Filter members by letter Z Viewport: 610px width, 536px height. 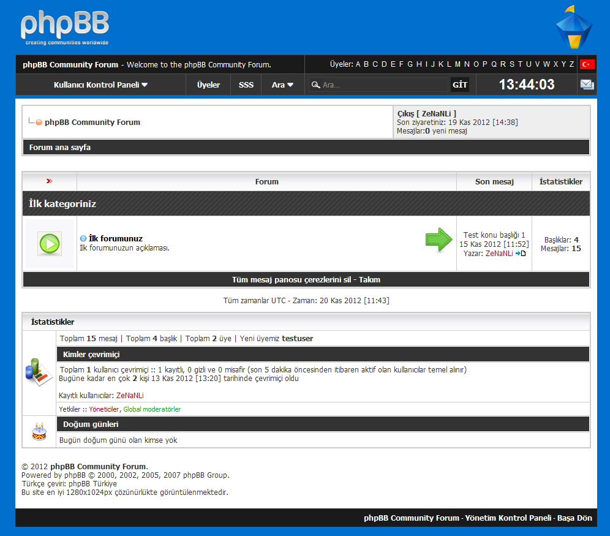click(x=571, y=64)
